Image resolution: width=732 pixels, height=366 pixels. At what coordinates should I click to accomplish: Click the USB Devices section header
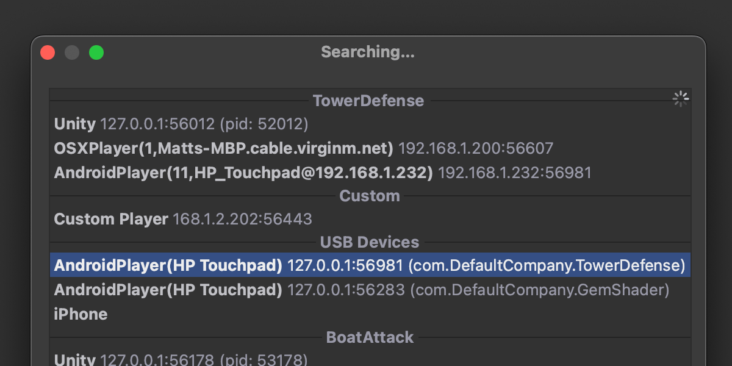tap(370, 242)
